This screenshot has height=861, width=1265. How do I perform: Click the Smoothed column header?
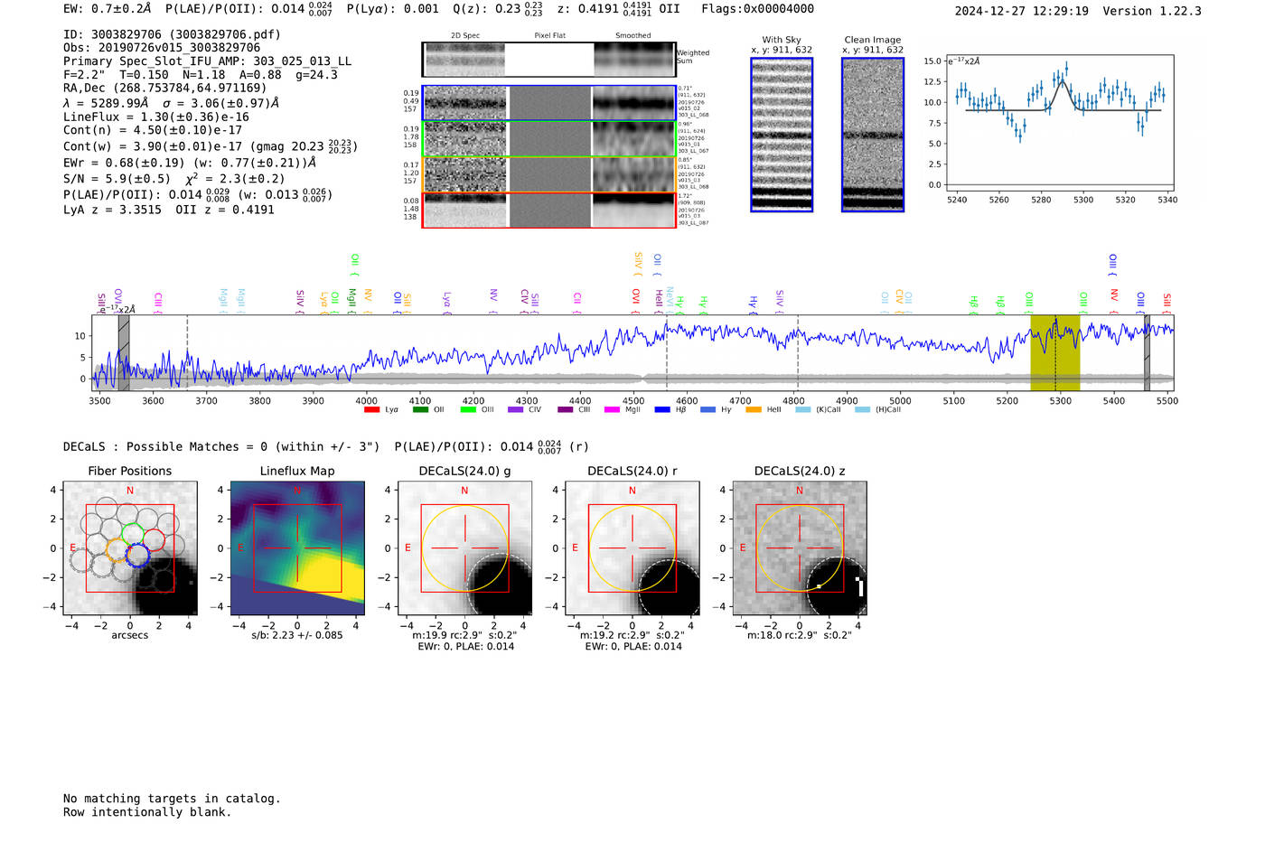pos(632,35)
